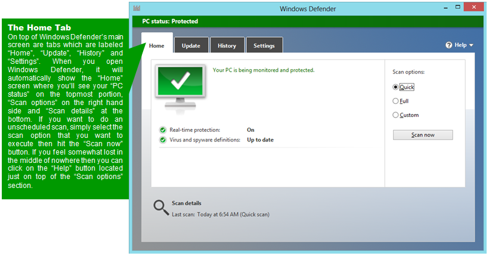Open the Settings tab
Screen dimensions: 489x256
(x=264, y=45)
